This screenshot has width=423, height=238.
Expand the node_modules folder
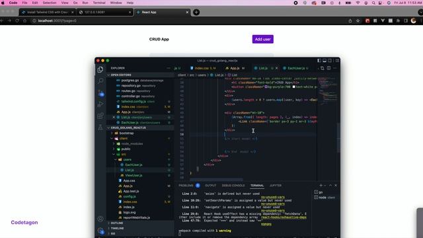pos(132,144)
